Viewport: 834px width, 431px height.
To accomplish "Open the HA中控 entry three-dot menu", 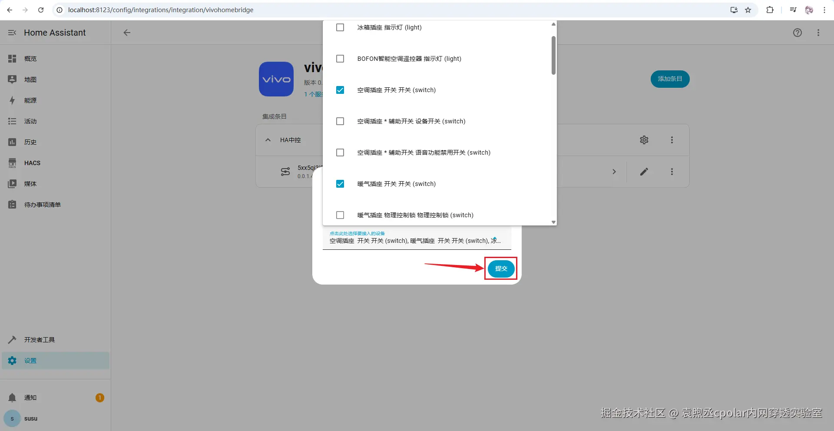I will tap(672, 140).
